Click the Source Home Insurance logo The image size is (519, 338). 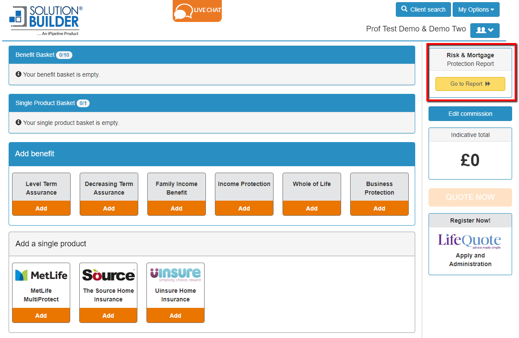pos(108,275)
